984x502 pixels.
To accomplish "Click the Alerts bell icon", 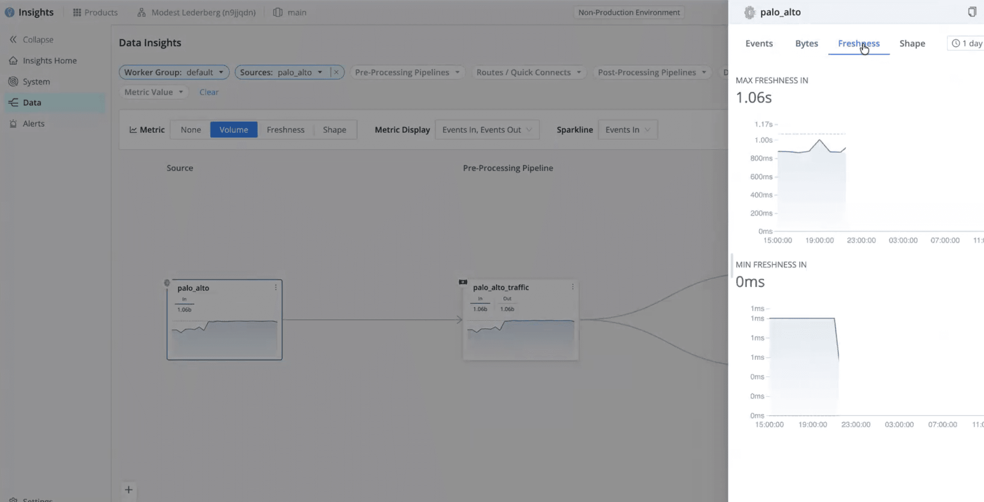I will pyautogui.click(x=13, y=123).
